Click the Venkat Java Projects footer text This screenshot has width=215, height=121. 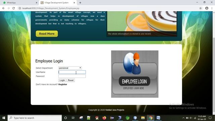pyautogui.click(x=115, y=110)
